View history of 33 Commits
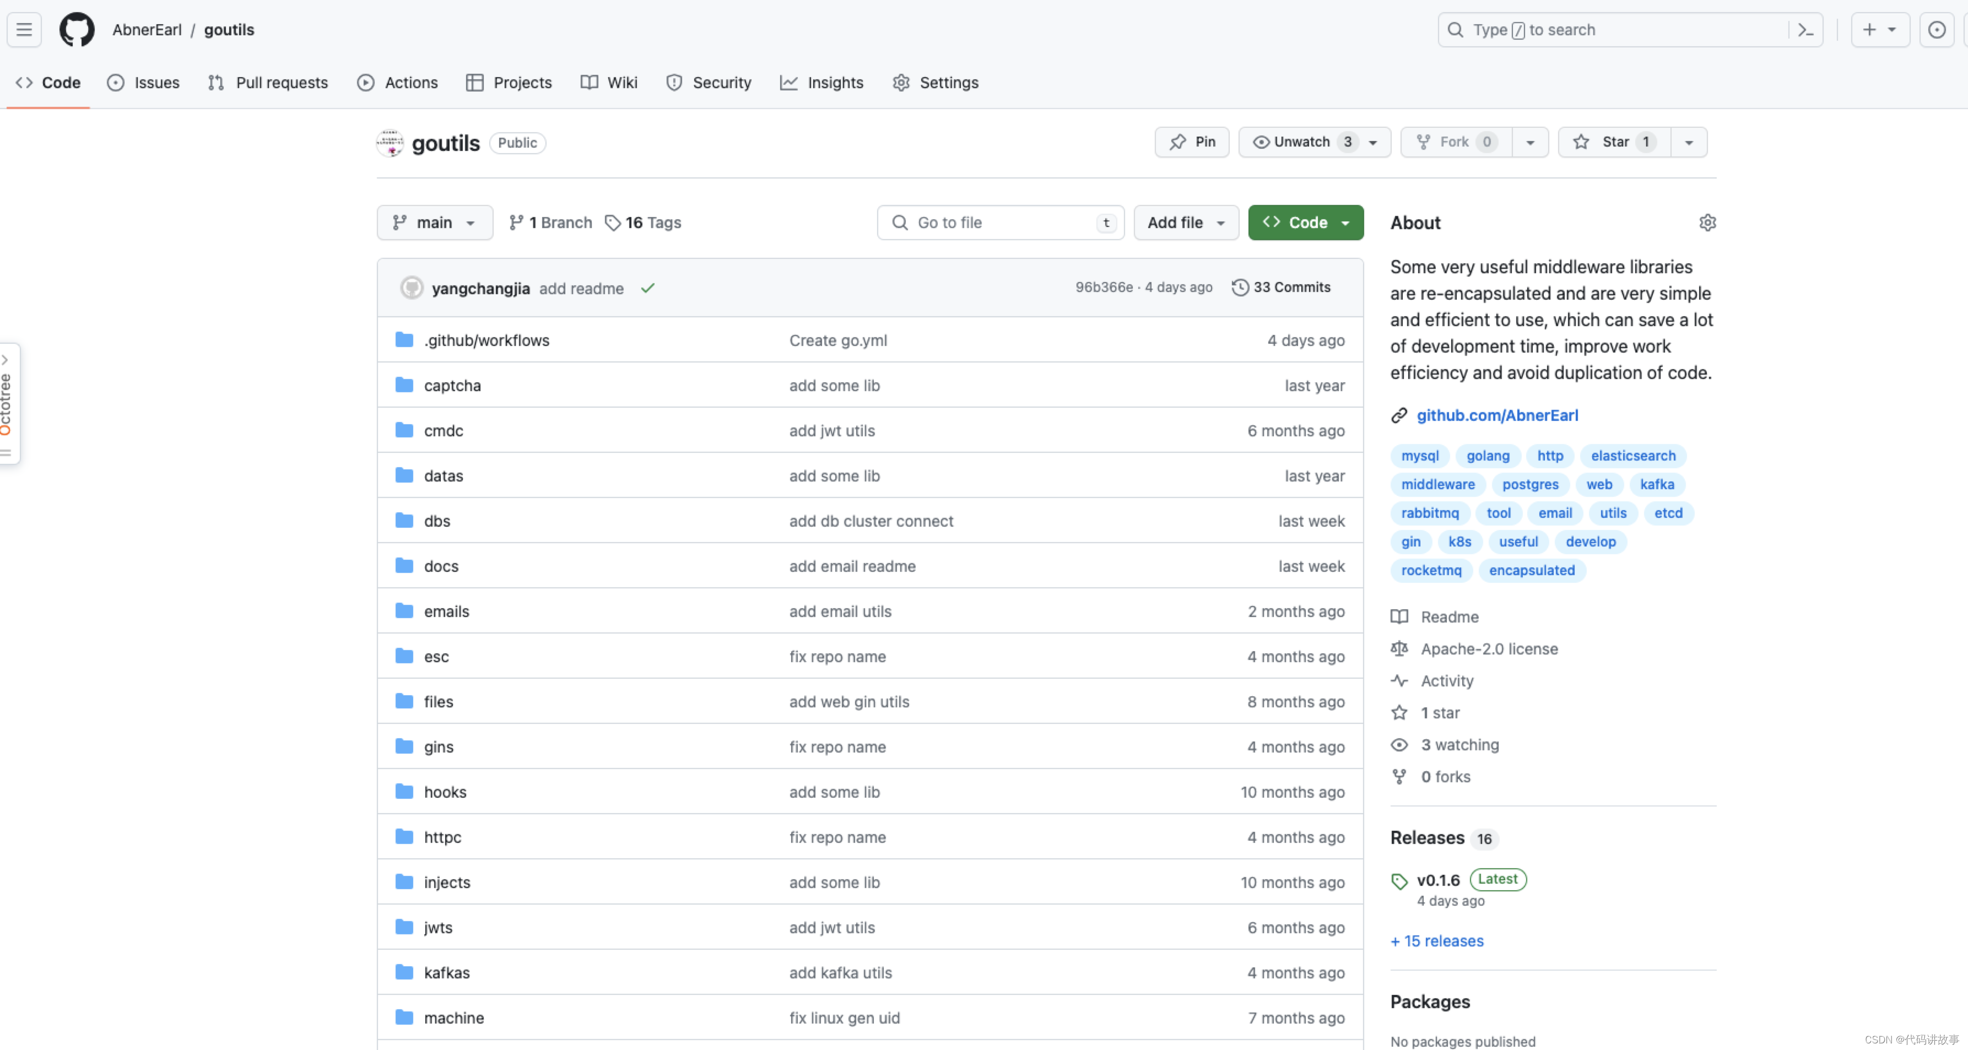This screenshot has height=1050, width=1968. [x=1281, y=287]
